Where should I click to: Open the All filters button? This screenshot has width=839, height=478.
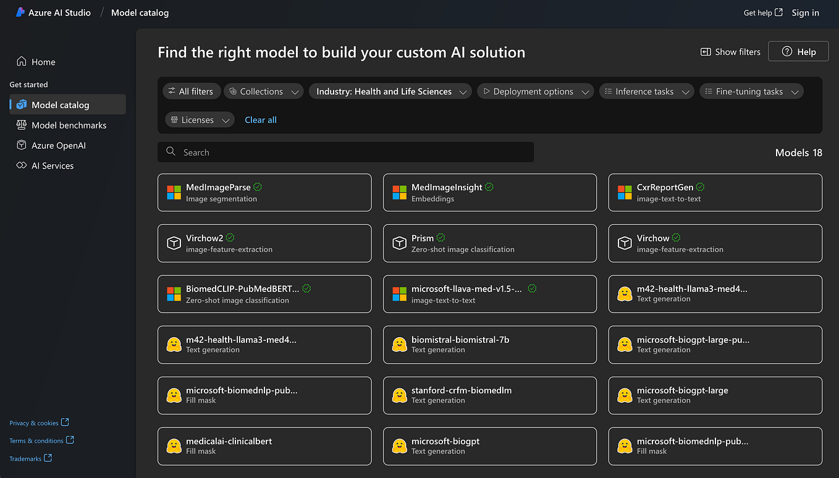click(190, 91)
